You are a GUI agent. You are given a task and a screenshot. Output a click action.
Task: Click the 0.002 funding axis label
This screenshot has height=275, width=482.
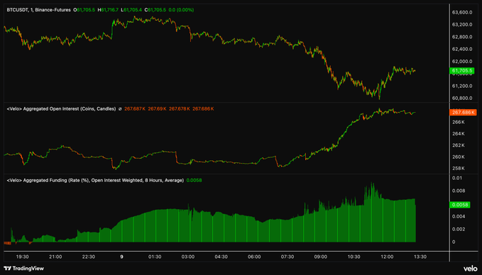pyautogui.click(x=459, y=229)
